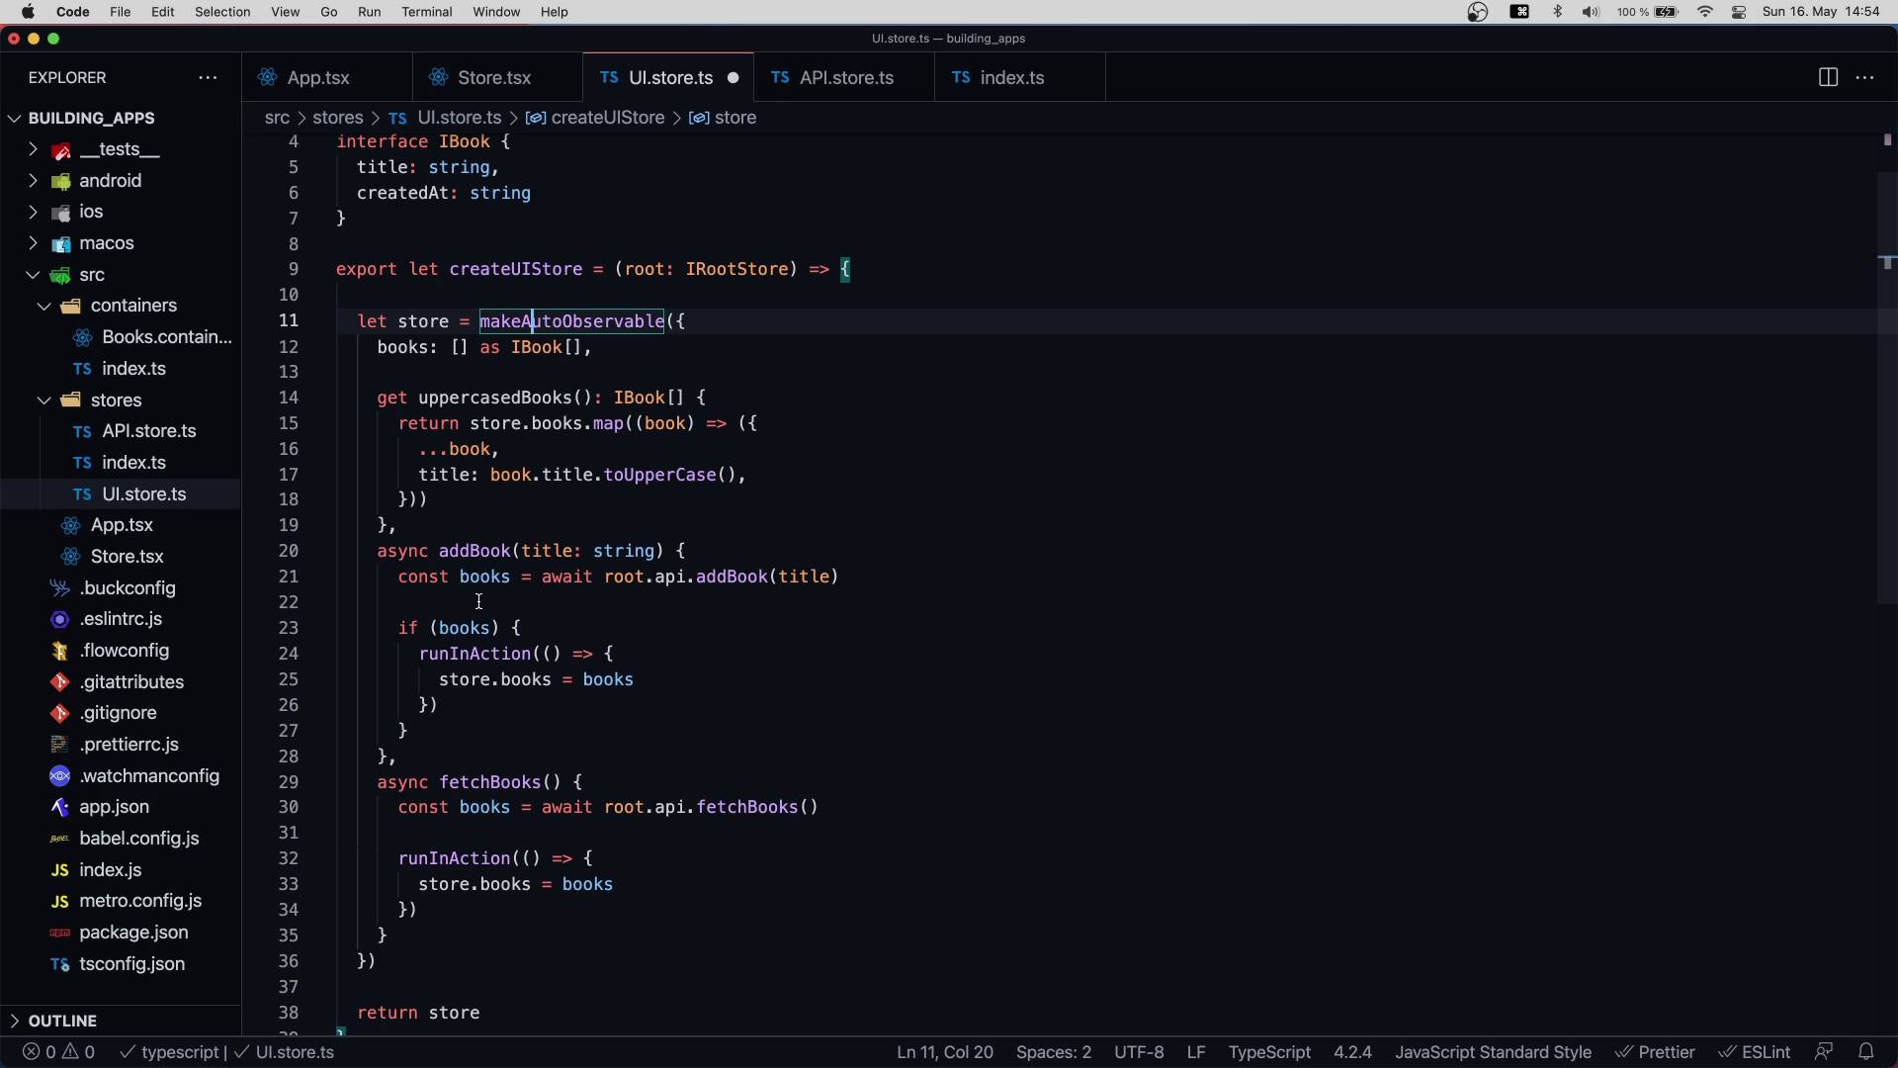Click the notifications bell in the status bar
1898x1068 pixels.
point(1866,1052)
